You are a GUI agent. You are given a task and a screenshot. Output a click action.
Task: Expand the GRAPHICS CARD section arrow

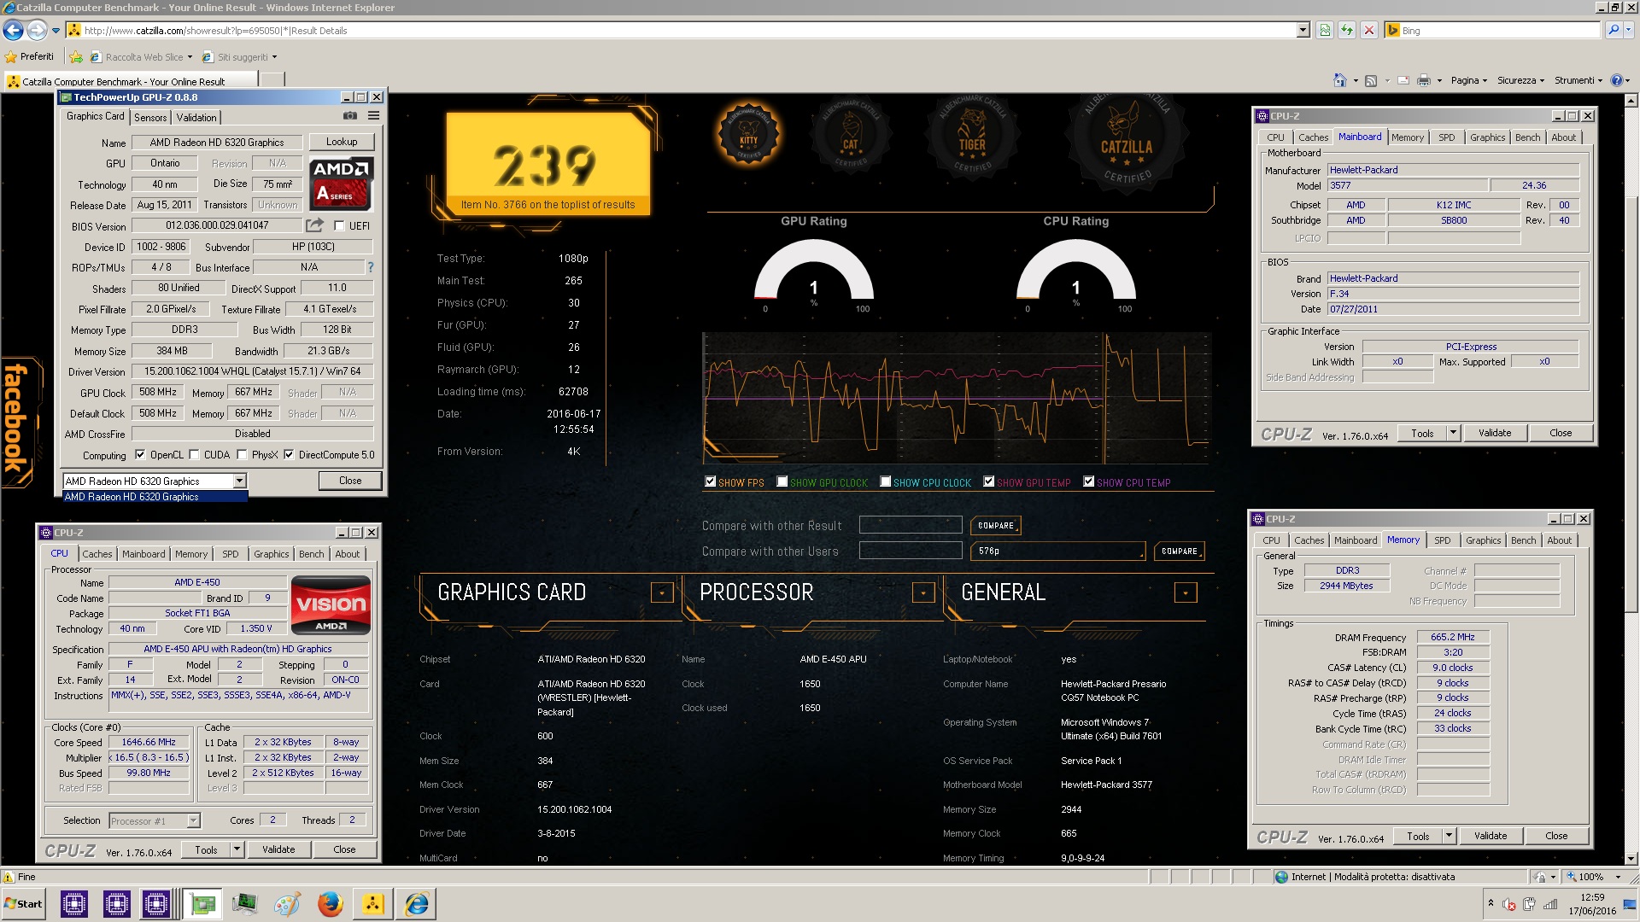(x=662, y=592)
